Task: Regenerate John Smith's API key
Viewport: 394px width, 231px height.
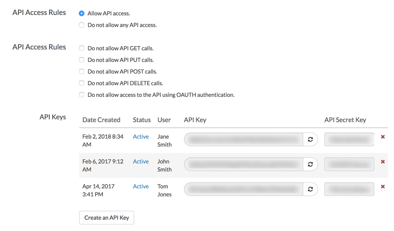Action: pyautogui.click(x=310, y=164)
